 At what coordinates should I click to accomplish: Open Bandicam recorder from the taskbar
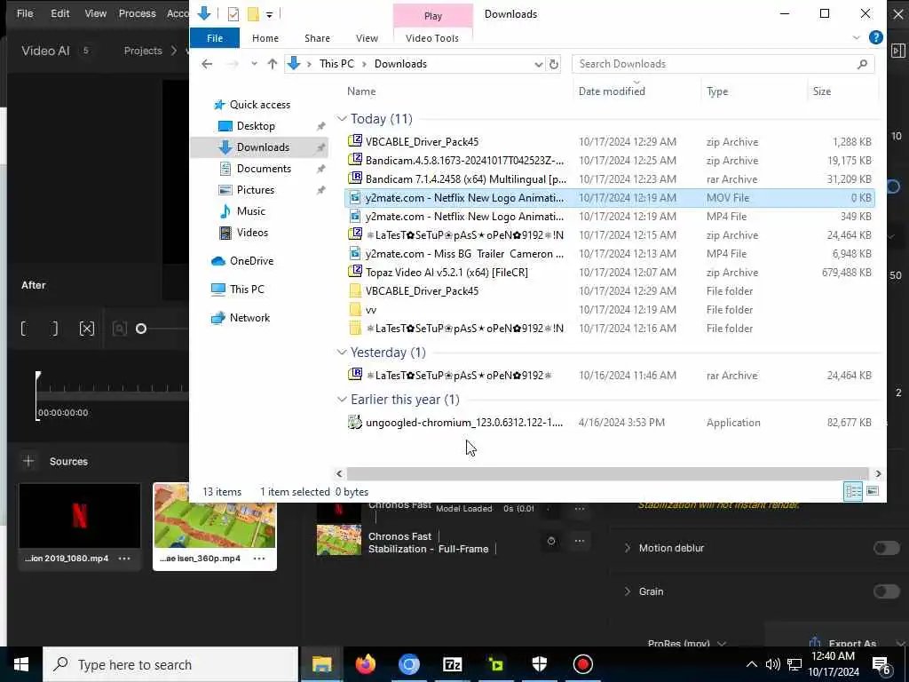582,664
